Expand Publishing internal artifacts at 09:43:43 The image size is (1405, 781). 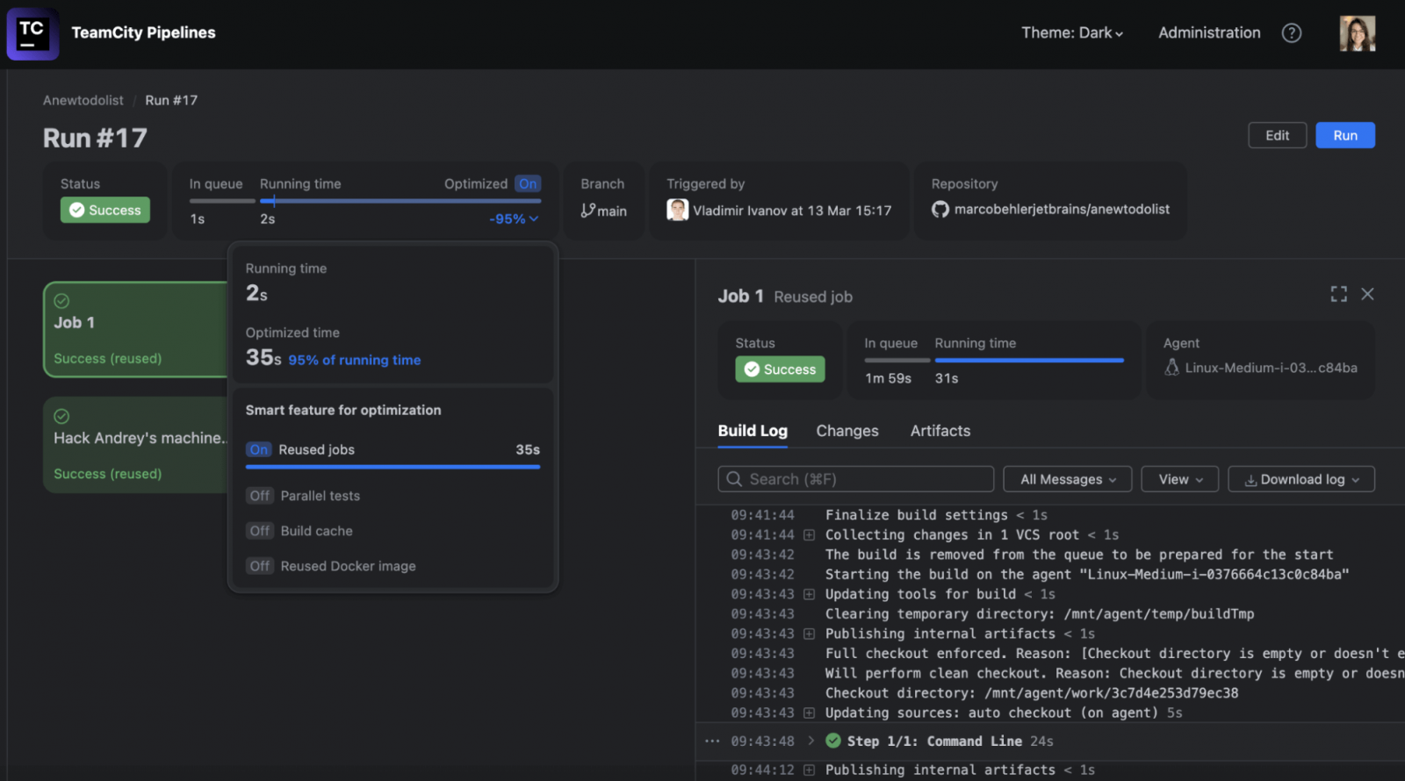coord(809,634)
